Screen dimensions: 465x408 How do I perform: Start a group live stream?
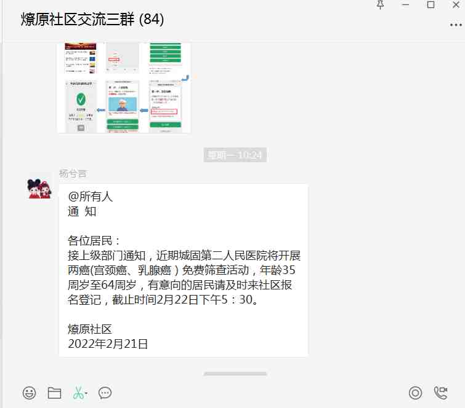click(416, 393)
